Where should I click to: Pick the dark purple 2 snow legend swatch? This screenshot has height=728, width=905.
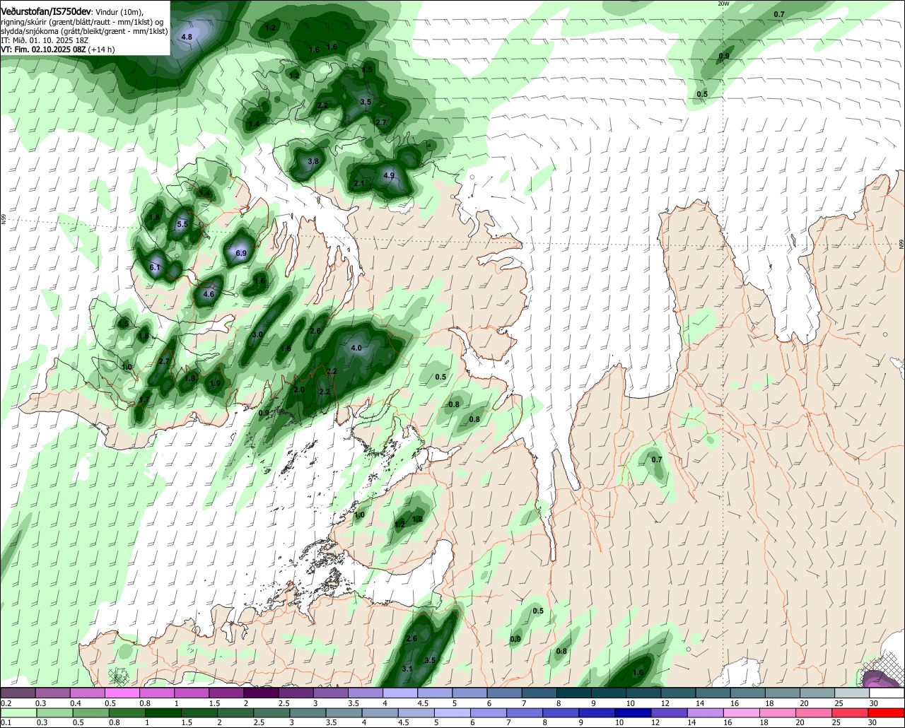[x=261, y=693]
